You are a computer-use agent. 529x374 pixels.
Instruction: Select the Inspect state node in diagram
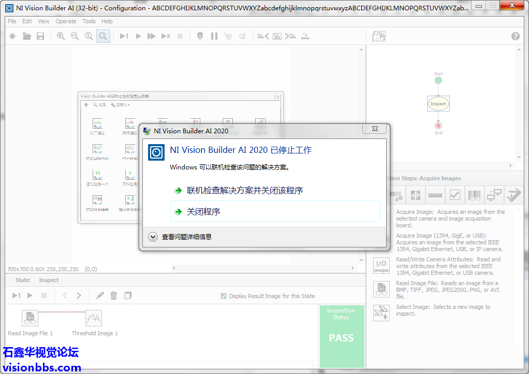pos(438,104)
